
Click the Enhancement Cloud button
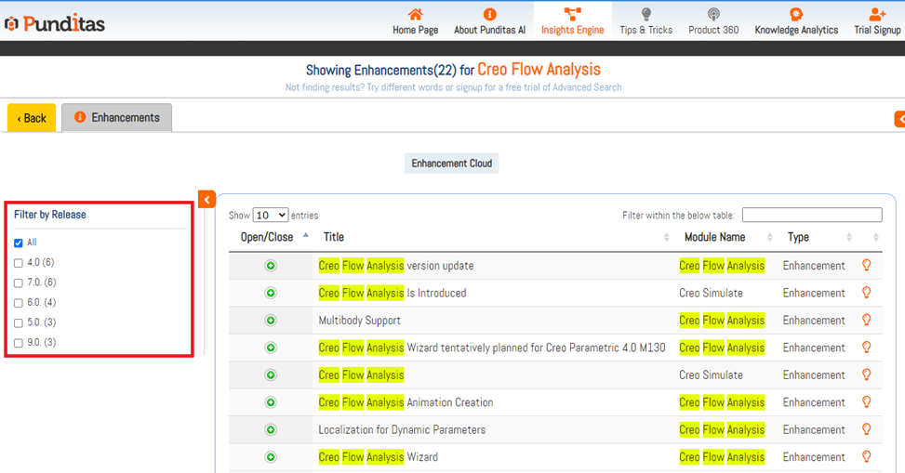[x=452, y=164]
